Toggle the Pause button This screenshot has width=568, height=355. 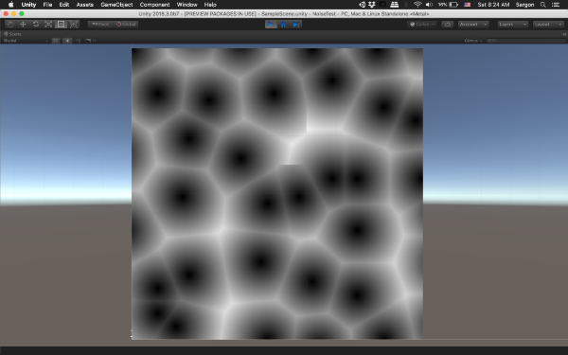(283, 25)
